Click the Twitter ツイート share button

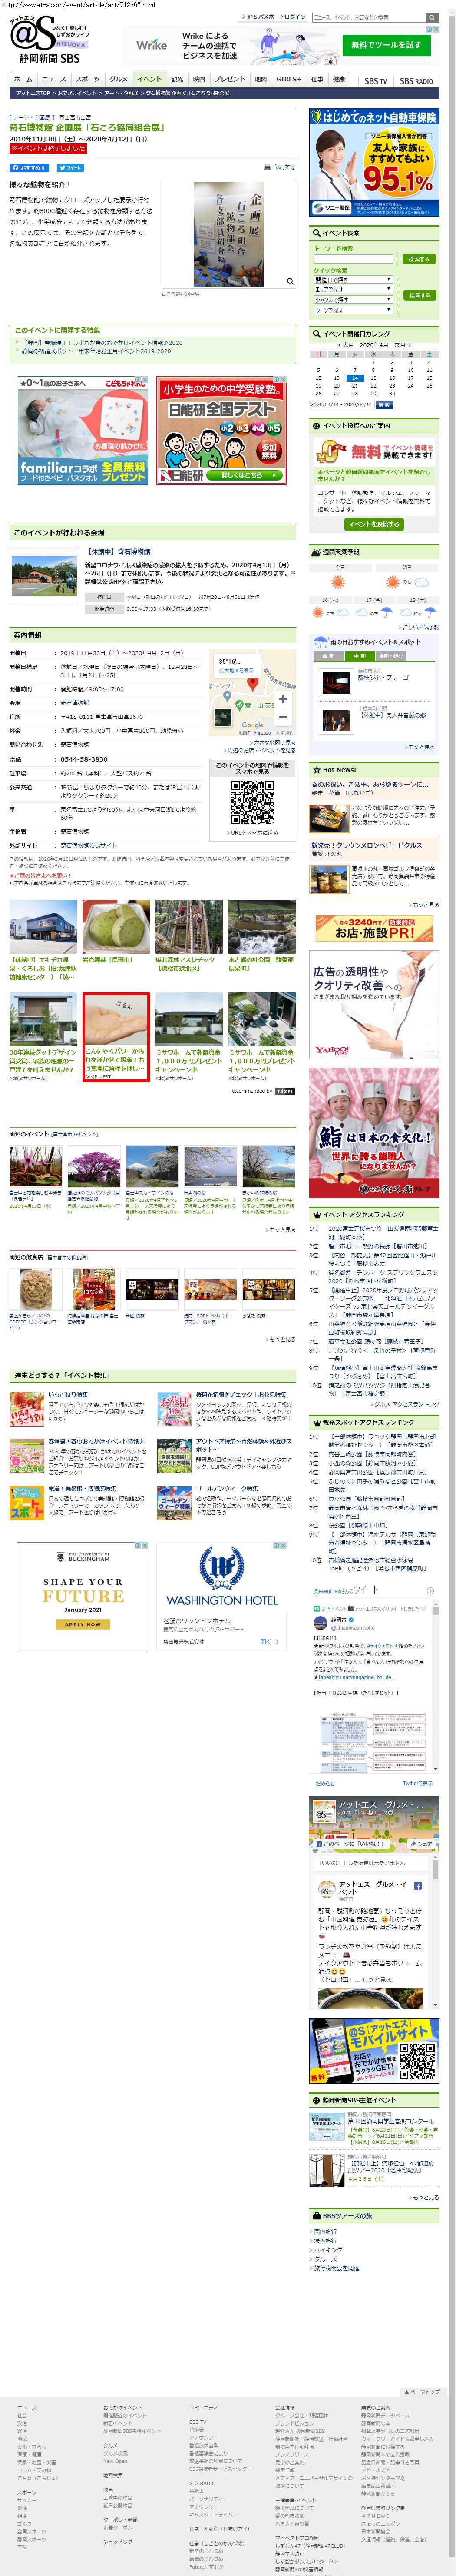(70, 168)
